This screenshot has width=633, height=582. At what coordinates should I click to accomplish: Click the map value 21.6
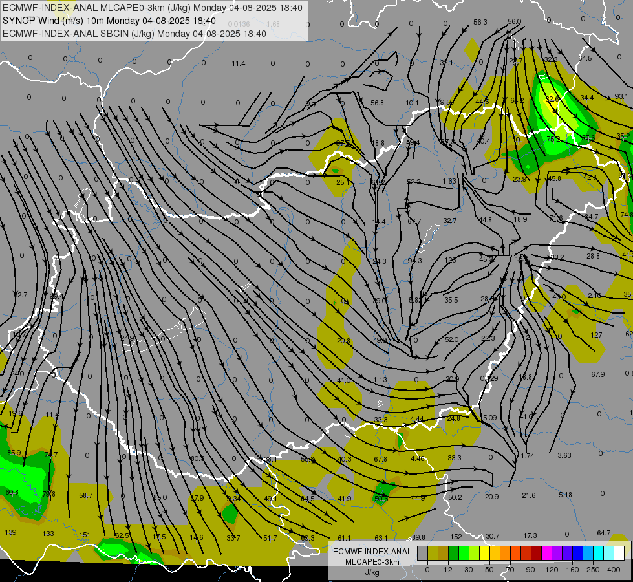coord(528,495)
